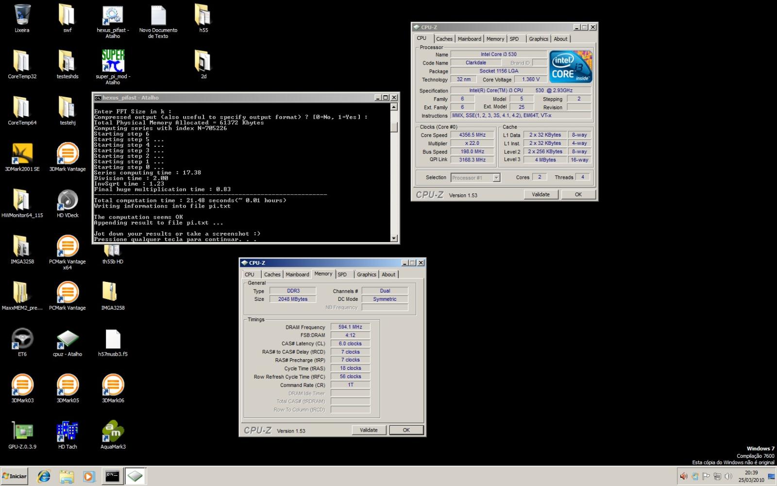Open Caches tab in lower CPU-Z window

[272, 275]
